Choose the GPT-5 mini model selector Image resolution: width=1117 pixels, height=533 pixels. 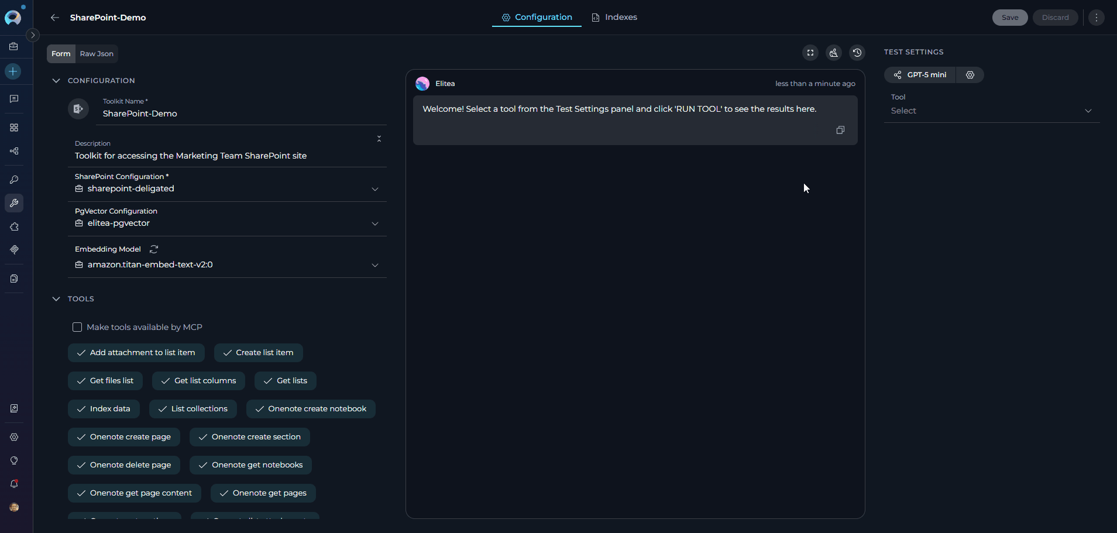(x=920, y=75)
